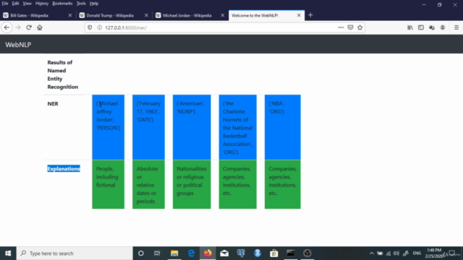Click 'Absolute or relative dates' explanation cell
Viewport: 463px width, 260px height.
148,185
